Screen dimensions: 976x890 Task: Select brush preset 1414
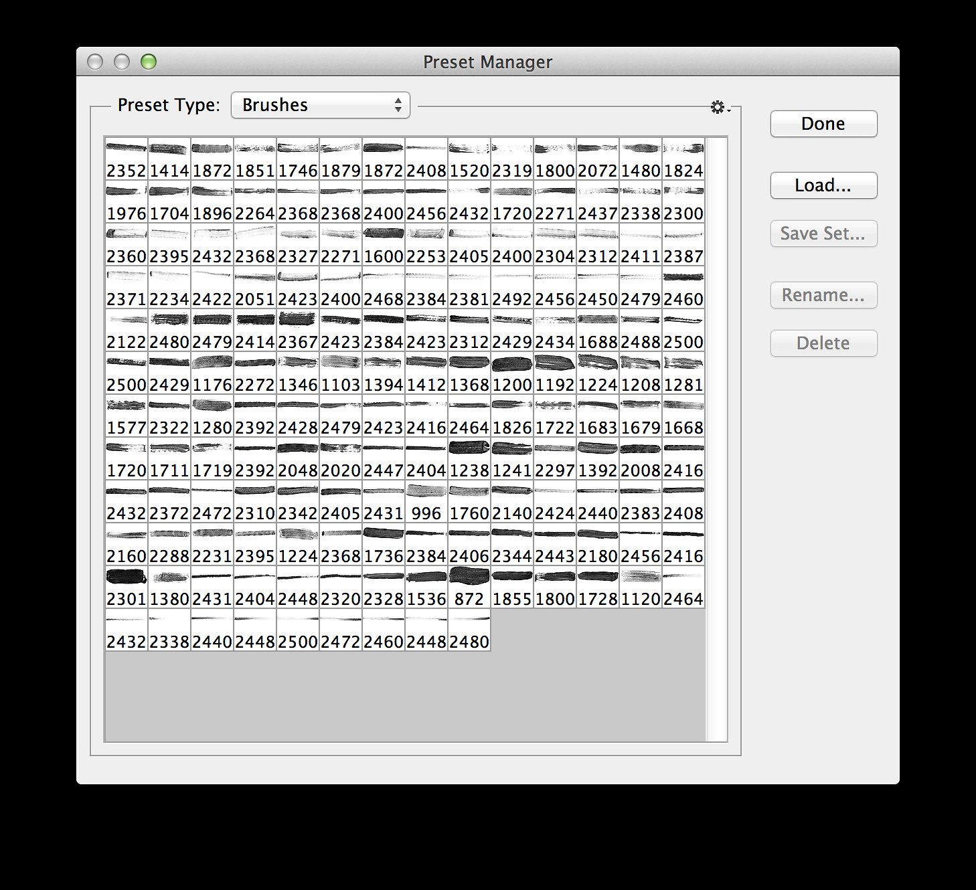(x=169, y=159)
